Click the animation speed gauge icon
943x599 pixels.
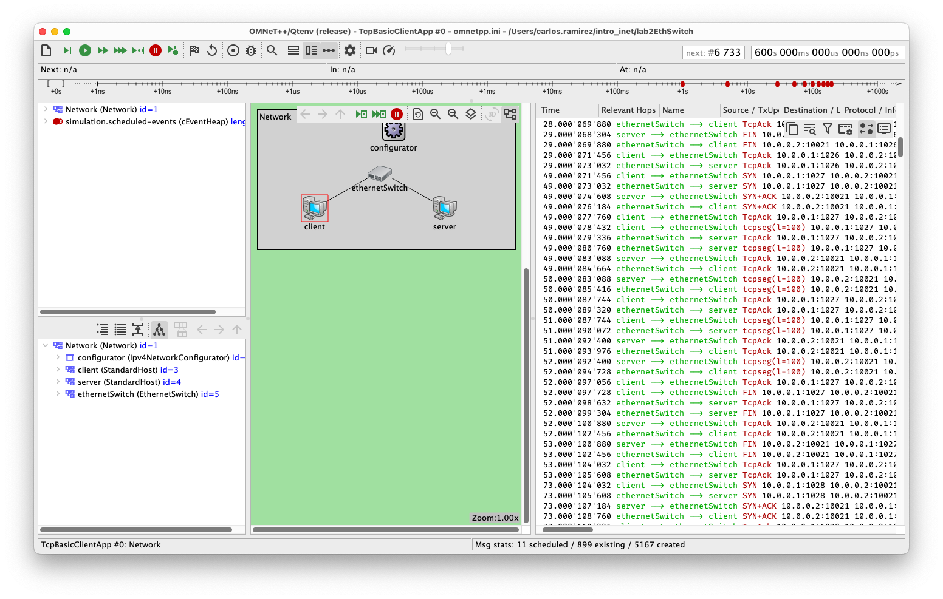pos(389,50)
